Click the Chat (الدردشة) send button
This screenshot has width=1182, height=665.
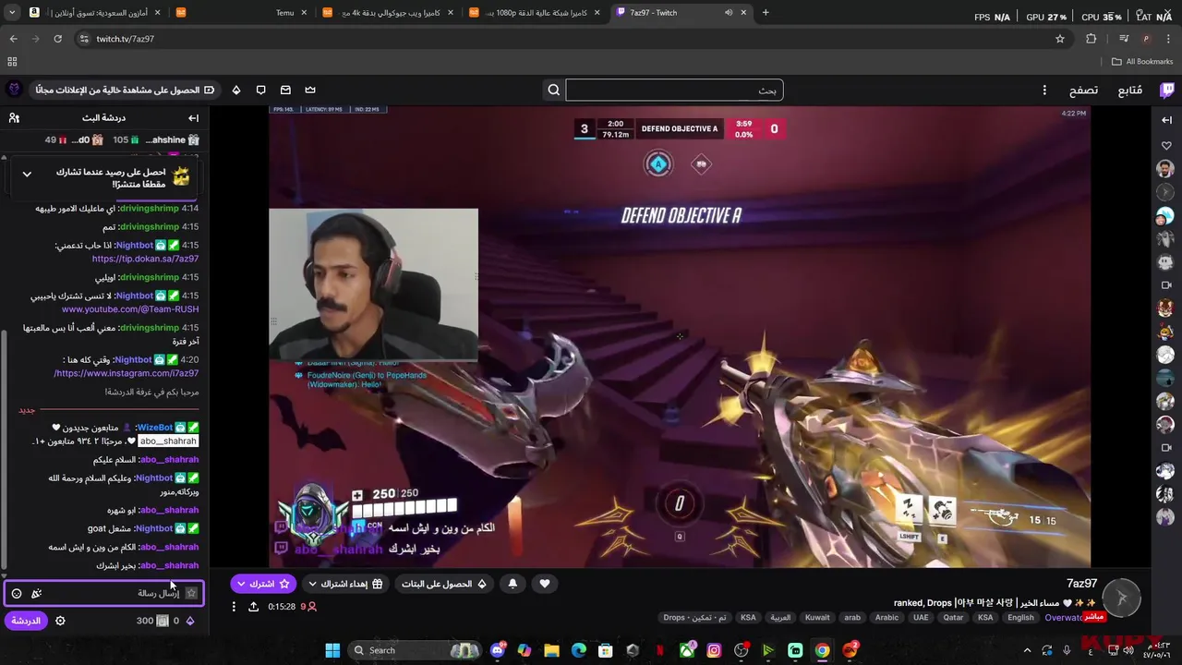pyautogui.click(x=26, y=621)
